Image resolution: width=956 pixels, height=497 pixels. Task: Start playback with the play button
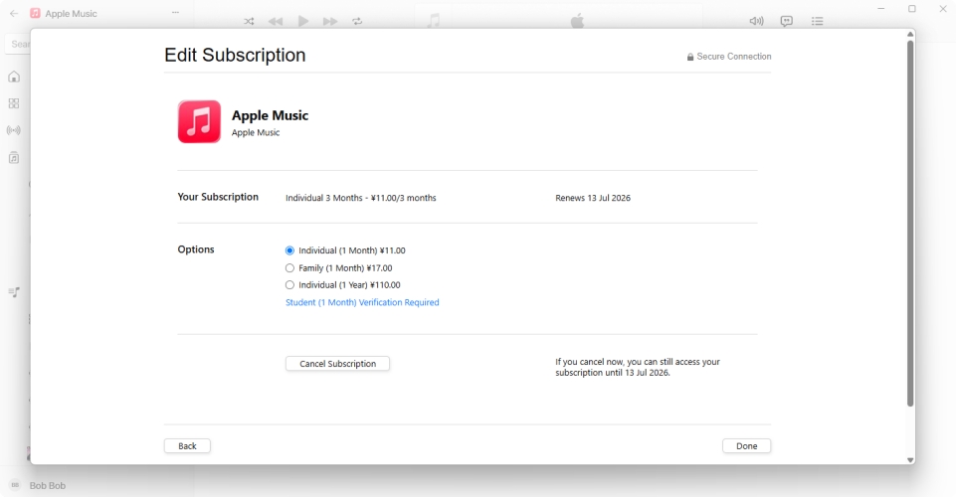303,21
